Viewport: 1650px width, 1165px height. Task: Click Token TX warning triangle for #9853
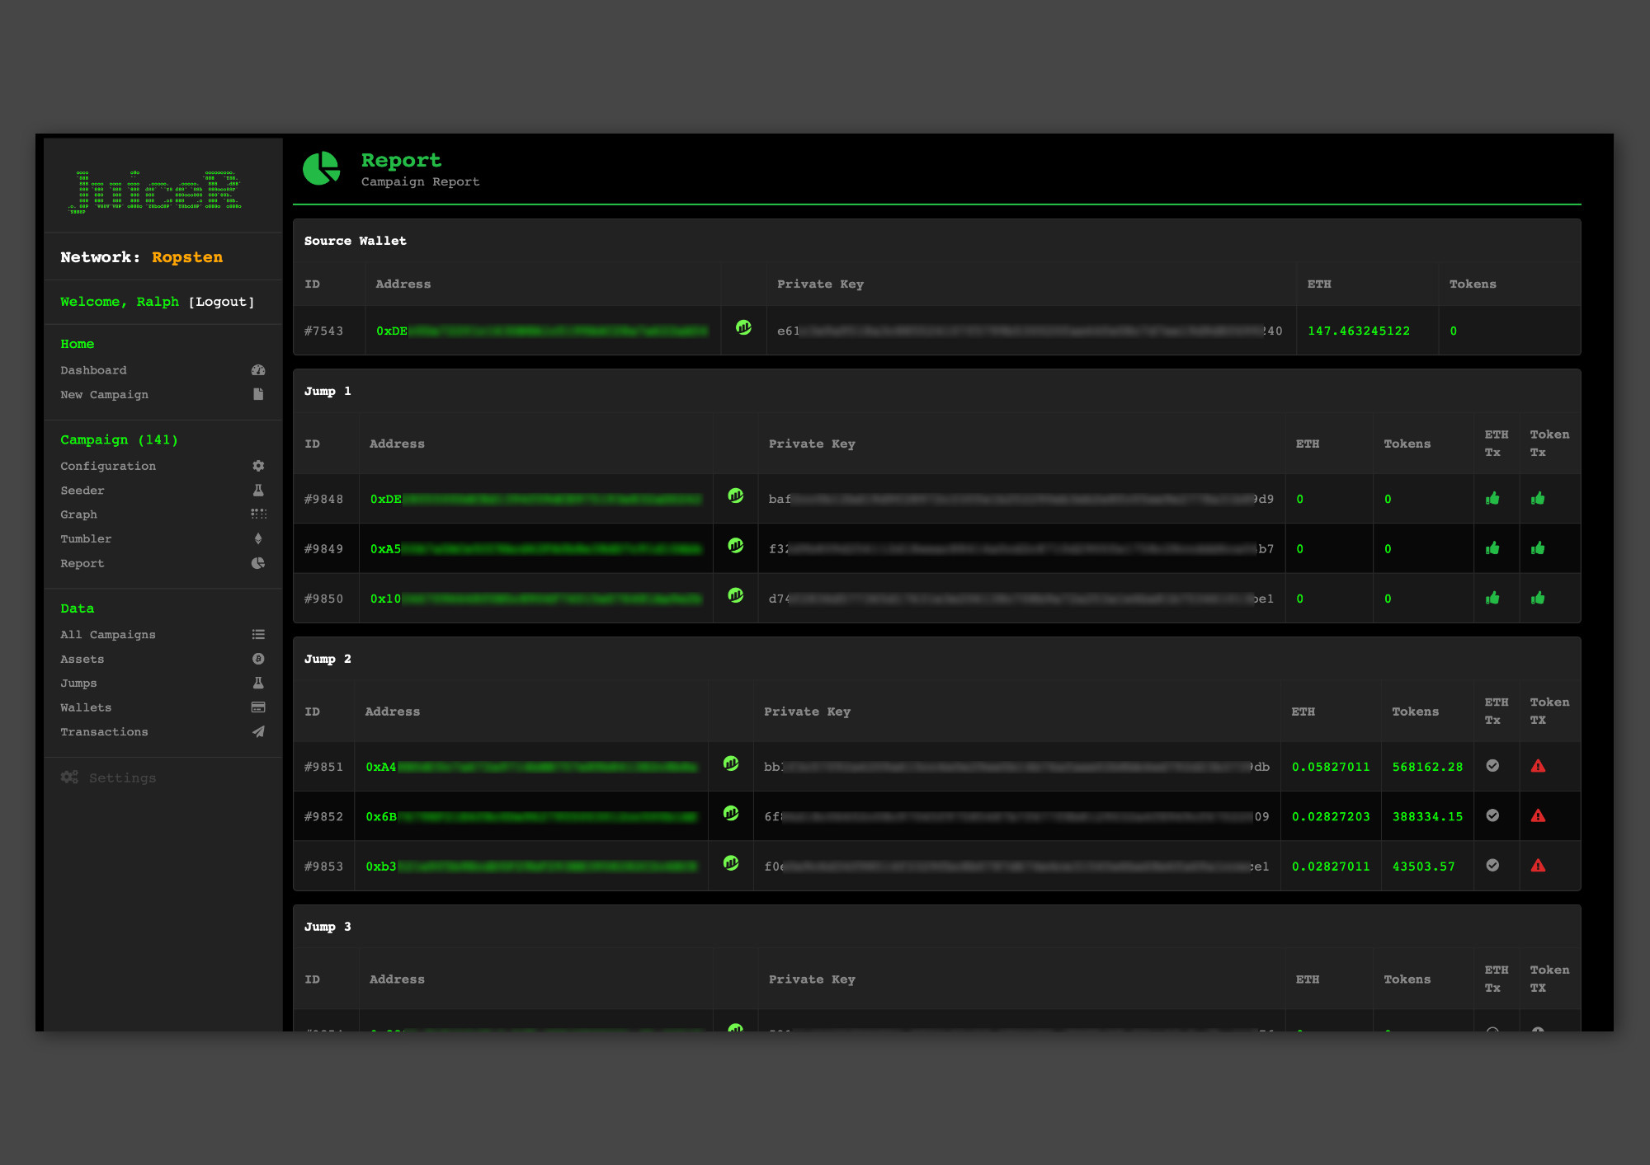pos(1538,866)
